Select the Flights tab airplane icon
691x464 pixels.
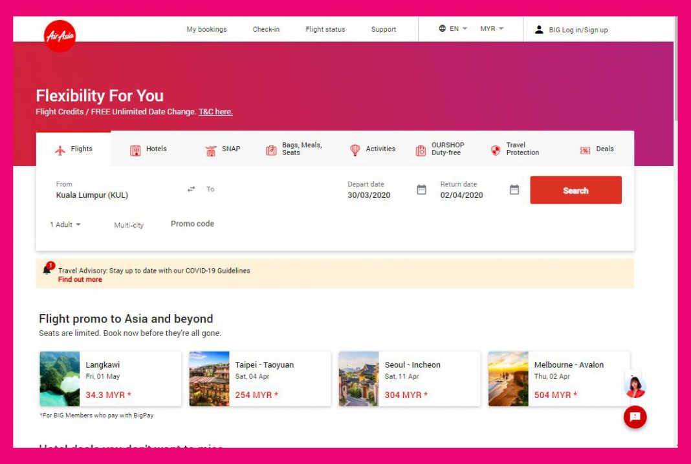pos(61,149)
